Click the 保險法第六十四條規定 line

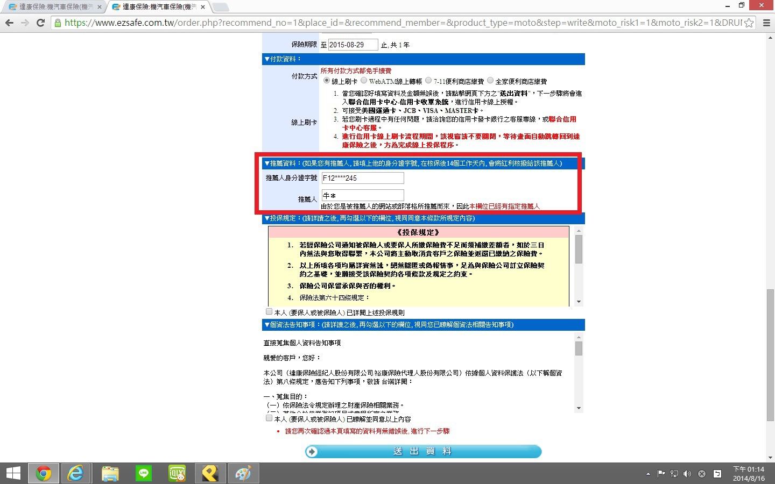(x=335, y=297)
